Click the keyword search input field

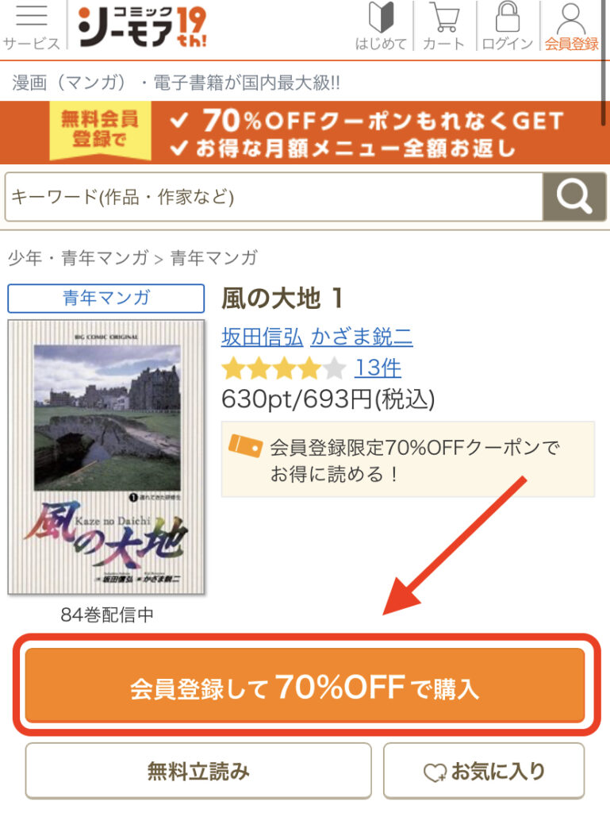pyautogui.click(x=274, y=197)
